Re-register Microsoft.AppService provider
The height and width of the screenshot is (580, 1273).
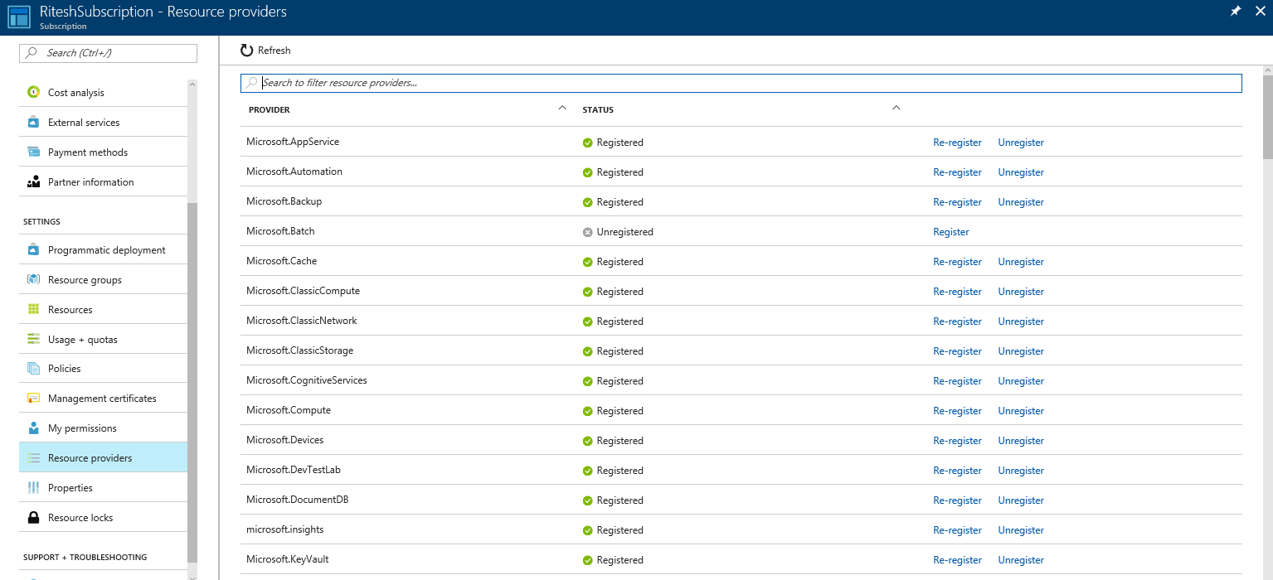(957, 143)
